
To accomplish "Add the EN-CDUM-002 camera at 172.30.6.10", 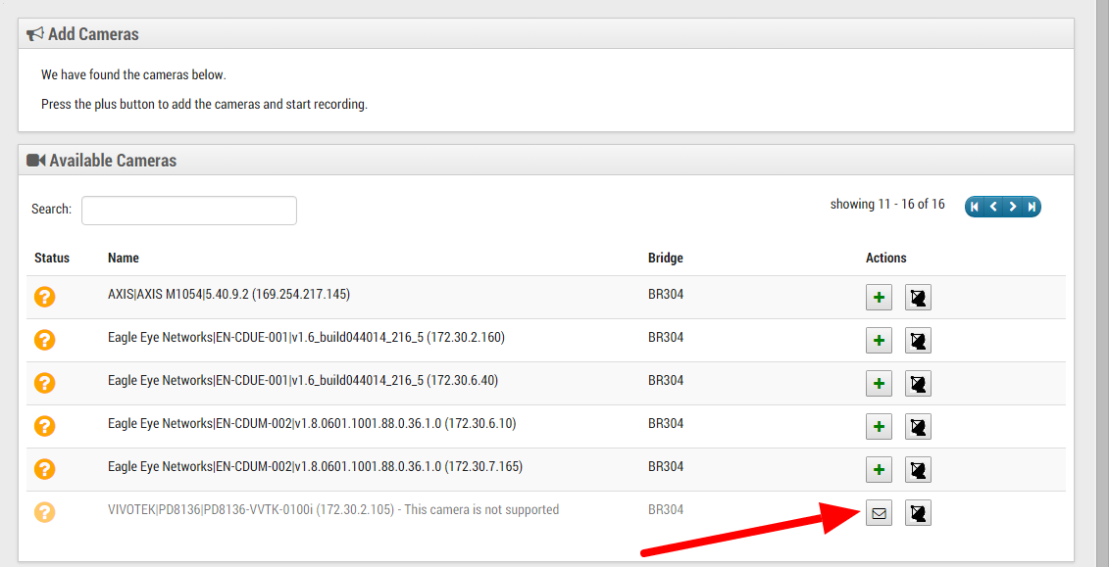I will [879, 427].
